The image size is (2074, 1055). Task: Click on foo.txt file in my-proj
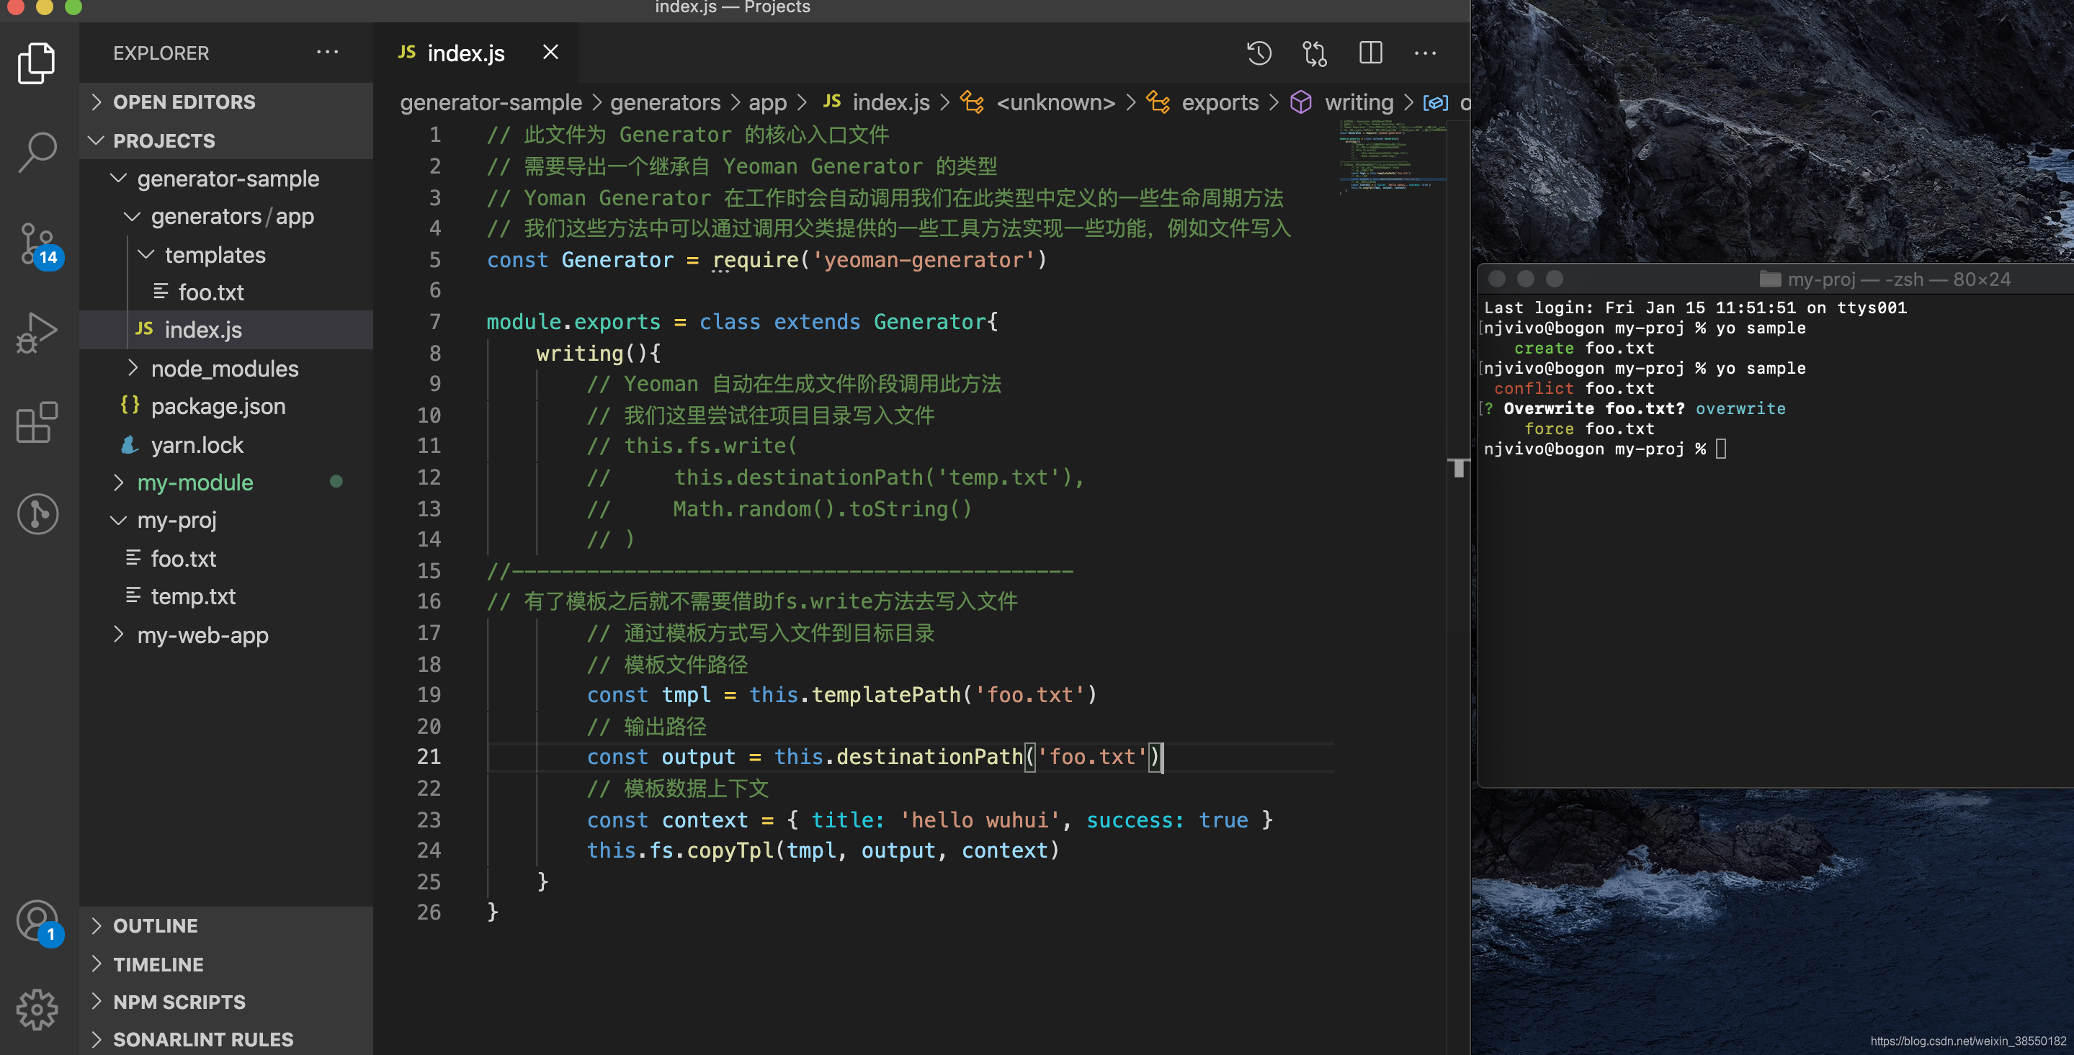(x=186, y=557)
